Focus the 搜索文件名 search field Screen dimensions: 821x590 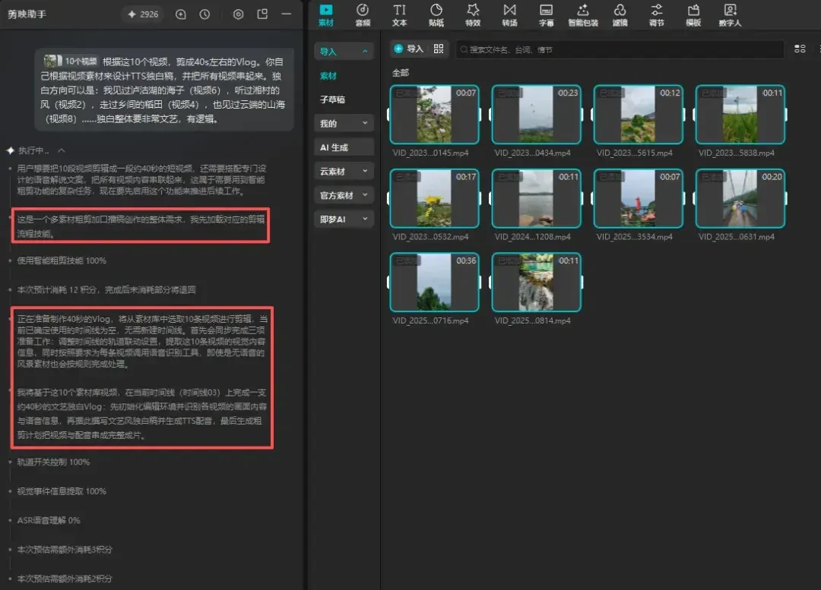620,49
